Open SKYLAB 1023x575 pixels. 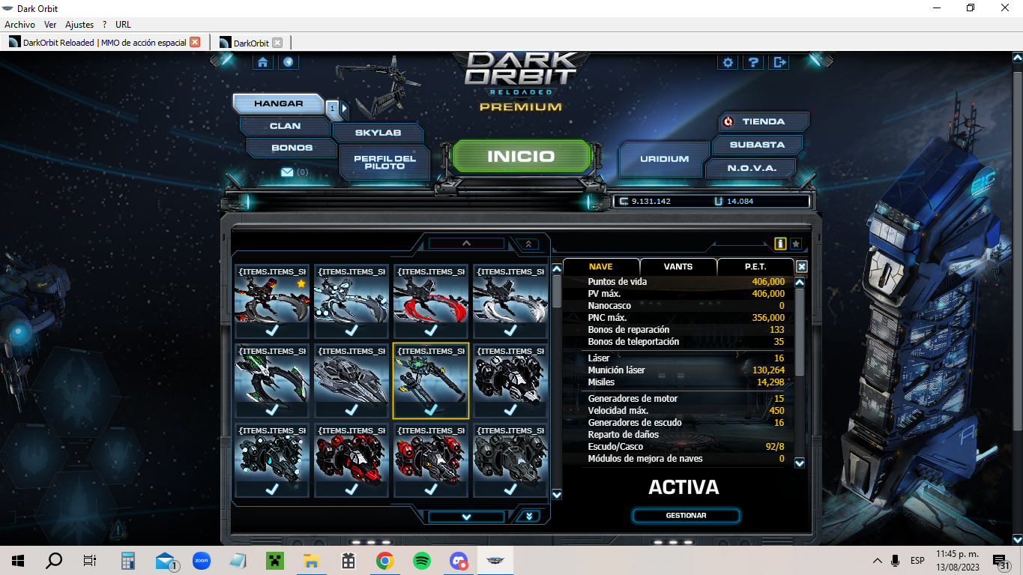pos(378,133)
